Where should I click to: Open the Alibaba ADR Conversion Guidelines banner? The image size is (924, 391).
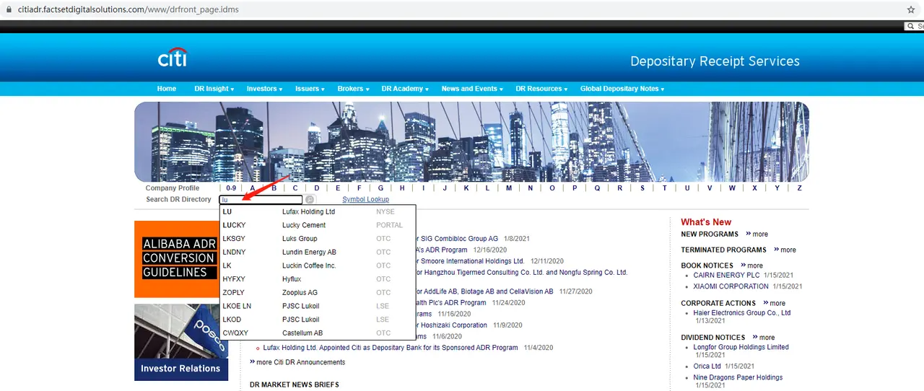(x=178, y=259)
